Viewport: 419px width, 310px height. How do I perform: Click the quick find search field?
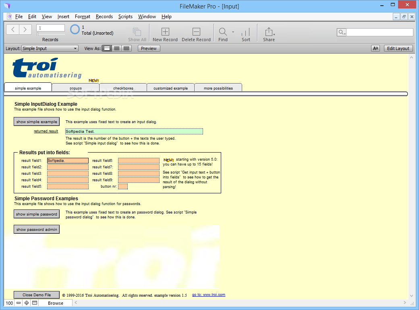(x=380, y=32)
